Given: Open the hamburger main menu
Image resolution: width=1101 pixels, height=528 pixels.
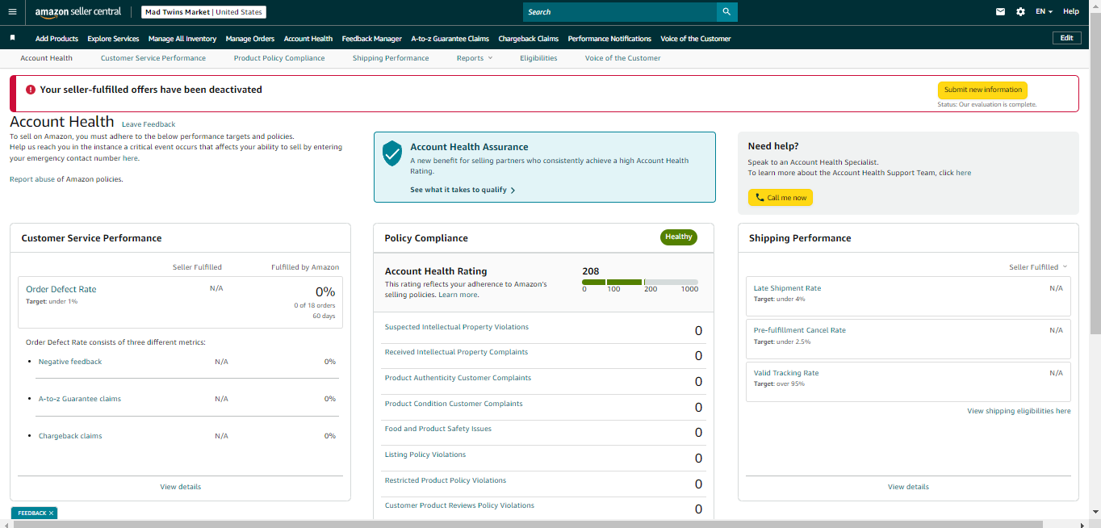Looking at the screenshot, I should coord(12,12).
